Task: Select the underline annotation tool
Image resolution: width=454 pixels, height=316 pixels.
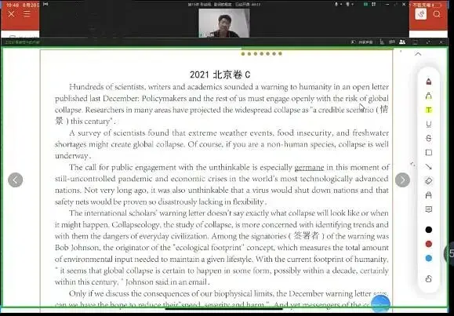Action: (429, 124)
